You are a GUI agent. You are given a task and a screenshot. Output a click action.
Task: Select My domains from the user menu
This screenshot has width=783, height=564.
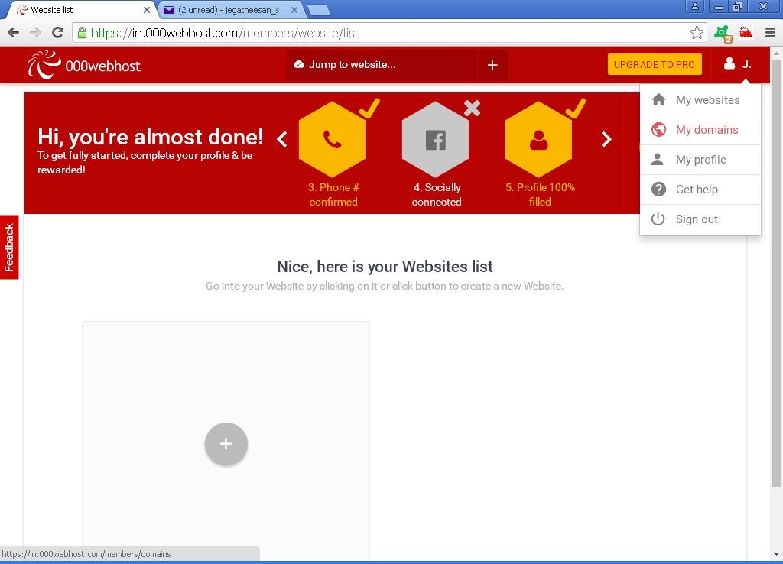(707, 130)
